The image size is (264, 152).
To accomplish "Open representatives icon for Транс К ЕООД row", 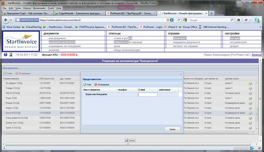I will coord(250,128).
